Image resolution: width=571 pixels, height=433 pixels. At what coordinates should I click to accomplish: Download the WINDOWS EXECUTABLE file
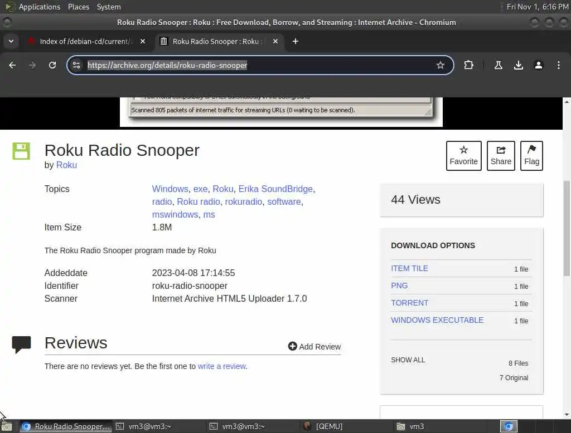pos(437,320)
